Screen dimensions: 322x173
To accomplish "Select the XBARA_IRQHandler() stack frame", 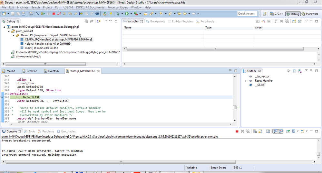I will coord(56,39).
